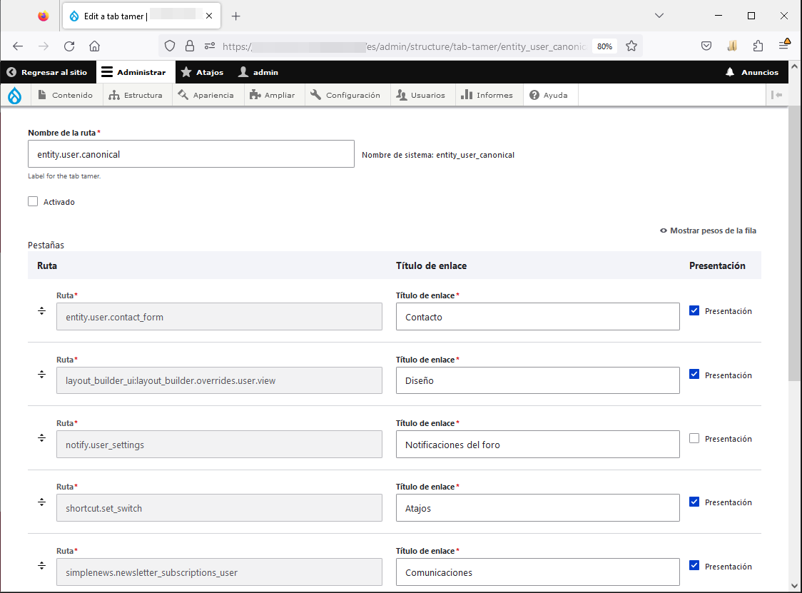The image size is (802, 593).
Task: Open the Apariencia admin menu
Action: tap(205, 95)
